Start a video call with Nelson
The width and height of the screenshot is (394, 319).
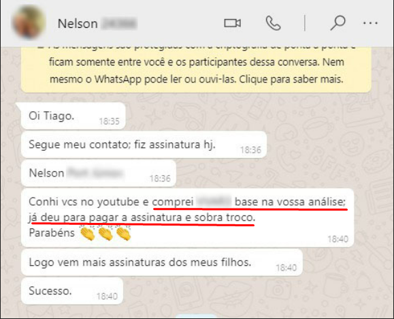click(x=233, y=23)
